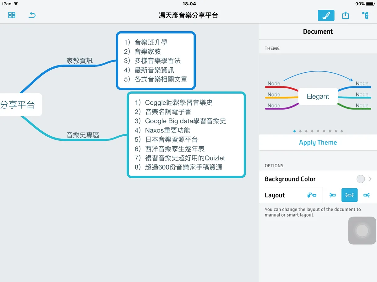The height and width of the screenshot is (282, 377).
Task: Expand Background Color options chevron
Action: 370,179
